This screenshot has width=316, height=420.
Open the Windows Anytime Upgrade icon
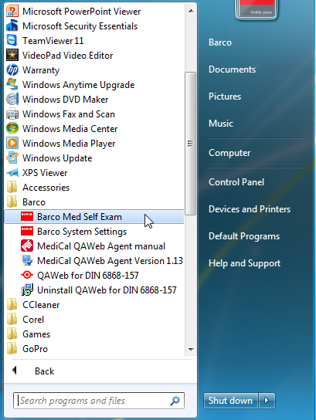coord(12,85)
